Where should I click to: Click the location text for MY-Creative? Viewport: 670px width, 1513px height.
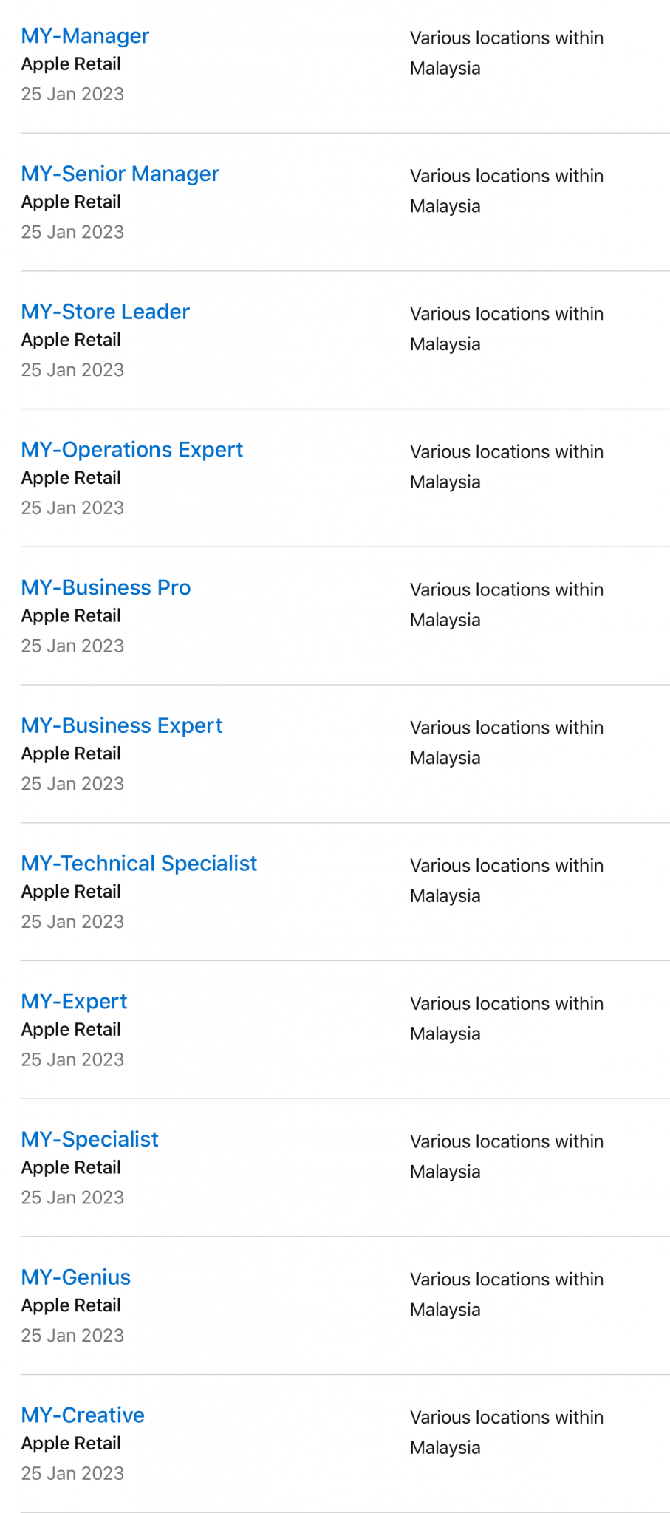[x=507, y=1432]
